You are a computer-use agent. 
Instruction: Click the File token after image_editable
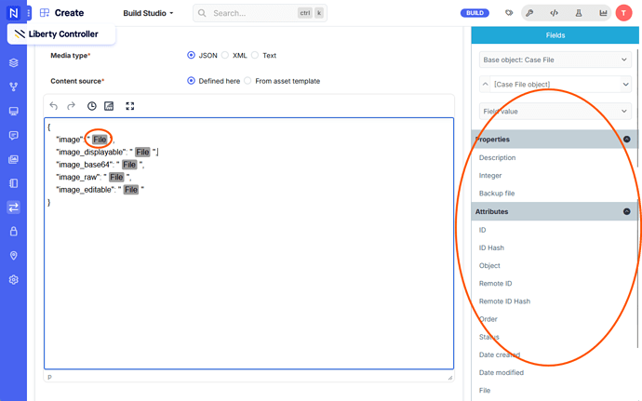point(131,190)
